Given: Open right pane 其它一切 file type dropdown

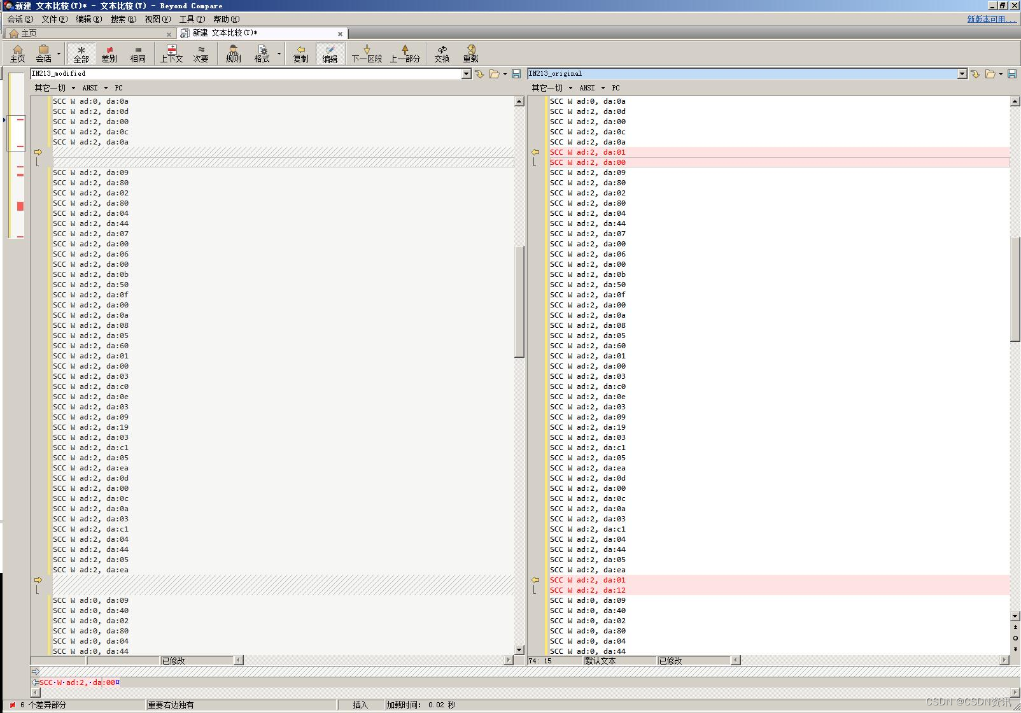Looking at the screenshot, I should click(552, 88).
